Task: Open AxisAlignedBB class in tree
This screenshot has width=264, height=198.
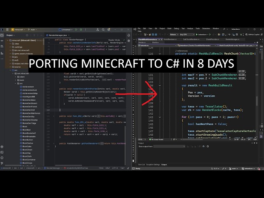Action: [28, 97]
